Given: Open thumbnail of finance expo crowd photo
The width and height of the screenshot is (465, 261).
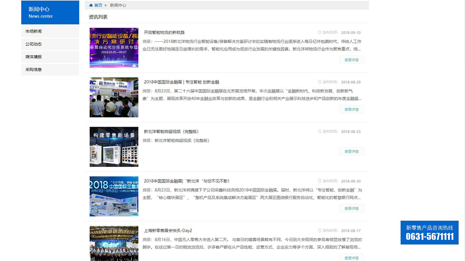Looking at the screenshot, I should tap(114, 97).
